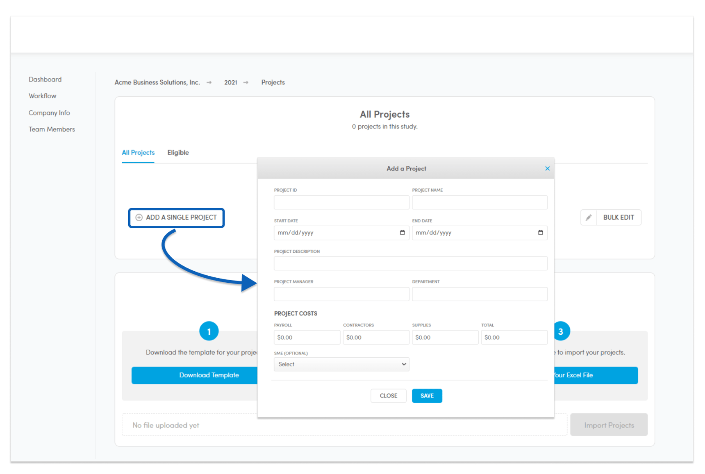Click the plus icon on Add a Single Project
The image size is (705, 474).
click(x=139, y=218)
